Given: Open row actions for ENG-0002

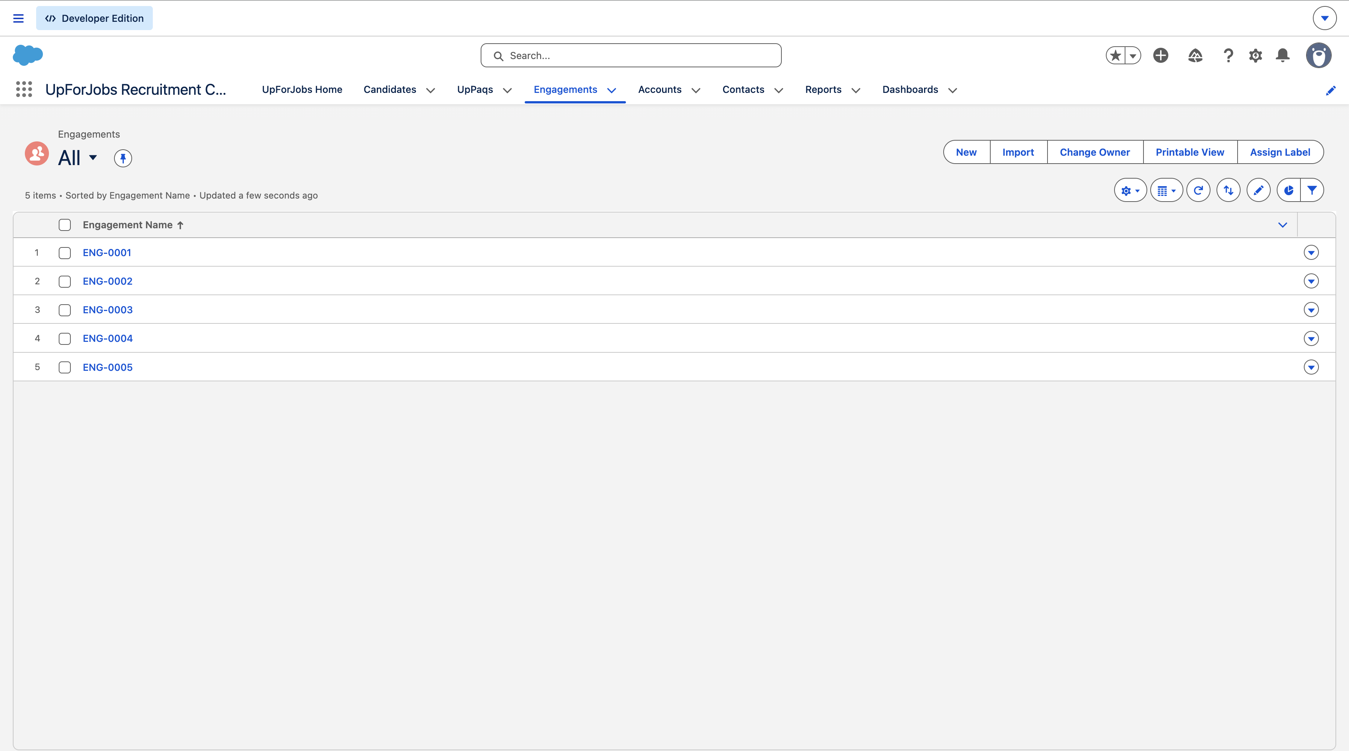Looking at the screenshot, I should click(x=1311, y=282).
